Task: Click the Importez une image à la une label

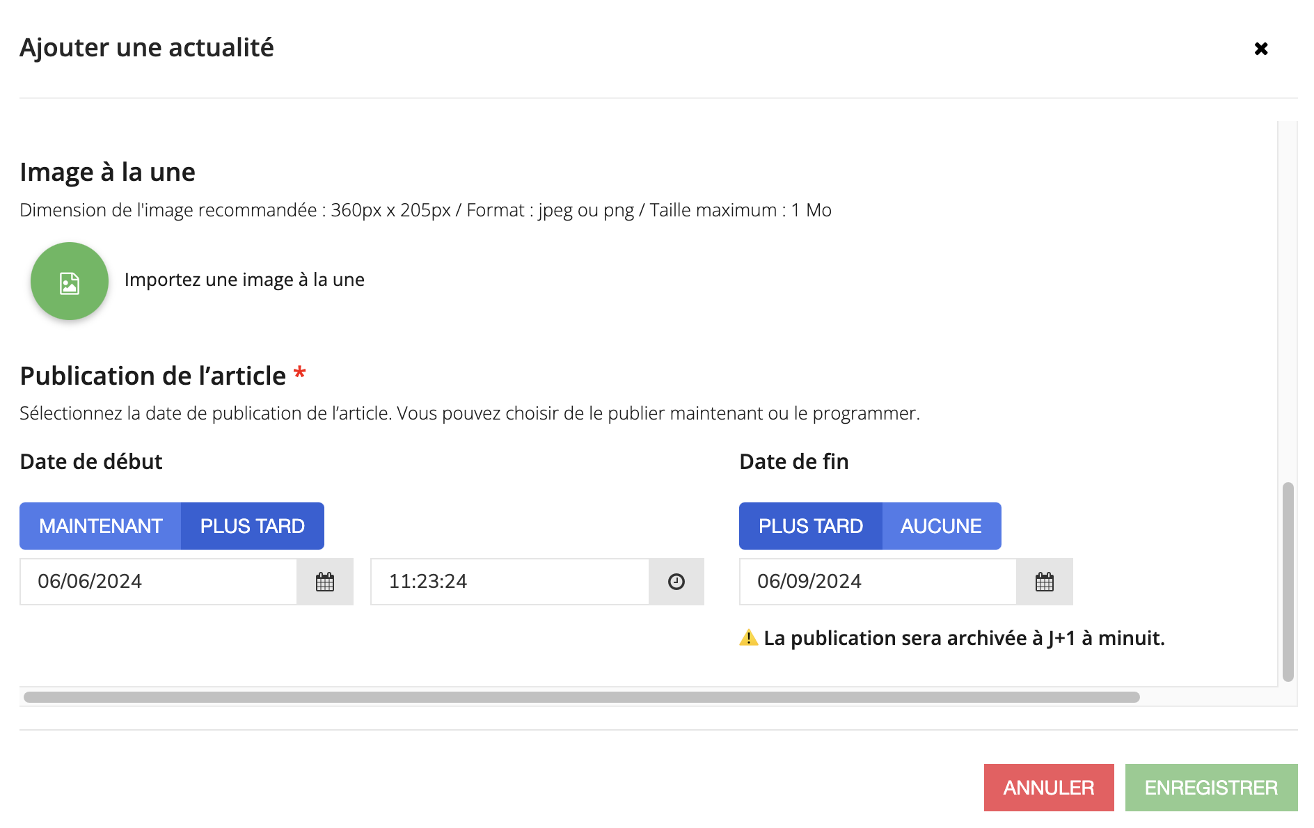Action: tap(244, 280)
